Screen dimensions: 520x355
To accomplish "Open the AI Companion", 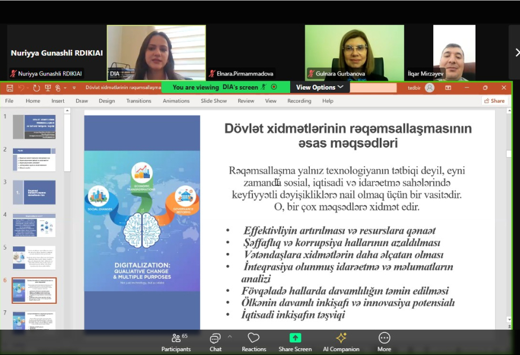I will (x=341, y=343).
